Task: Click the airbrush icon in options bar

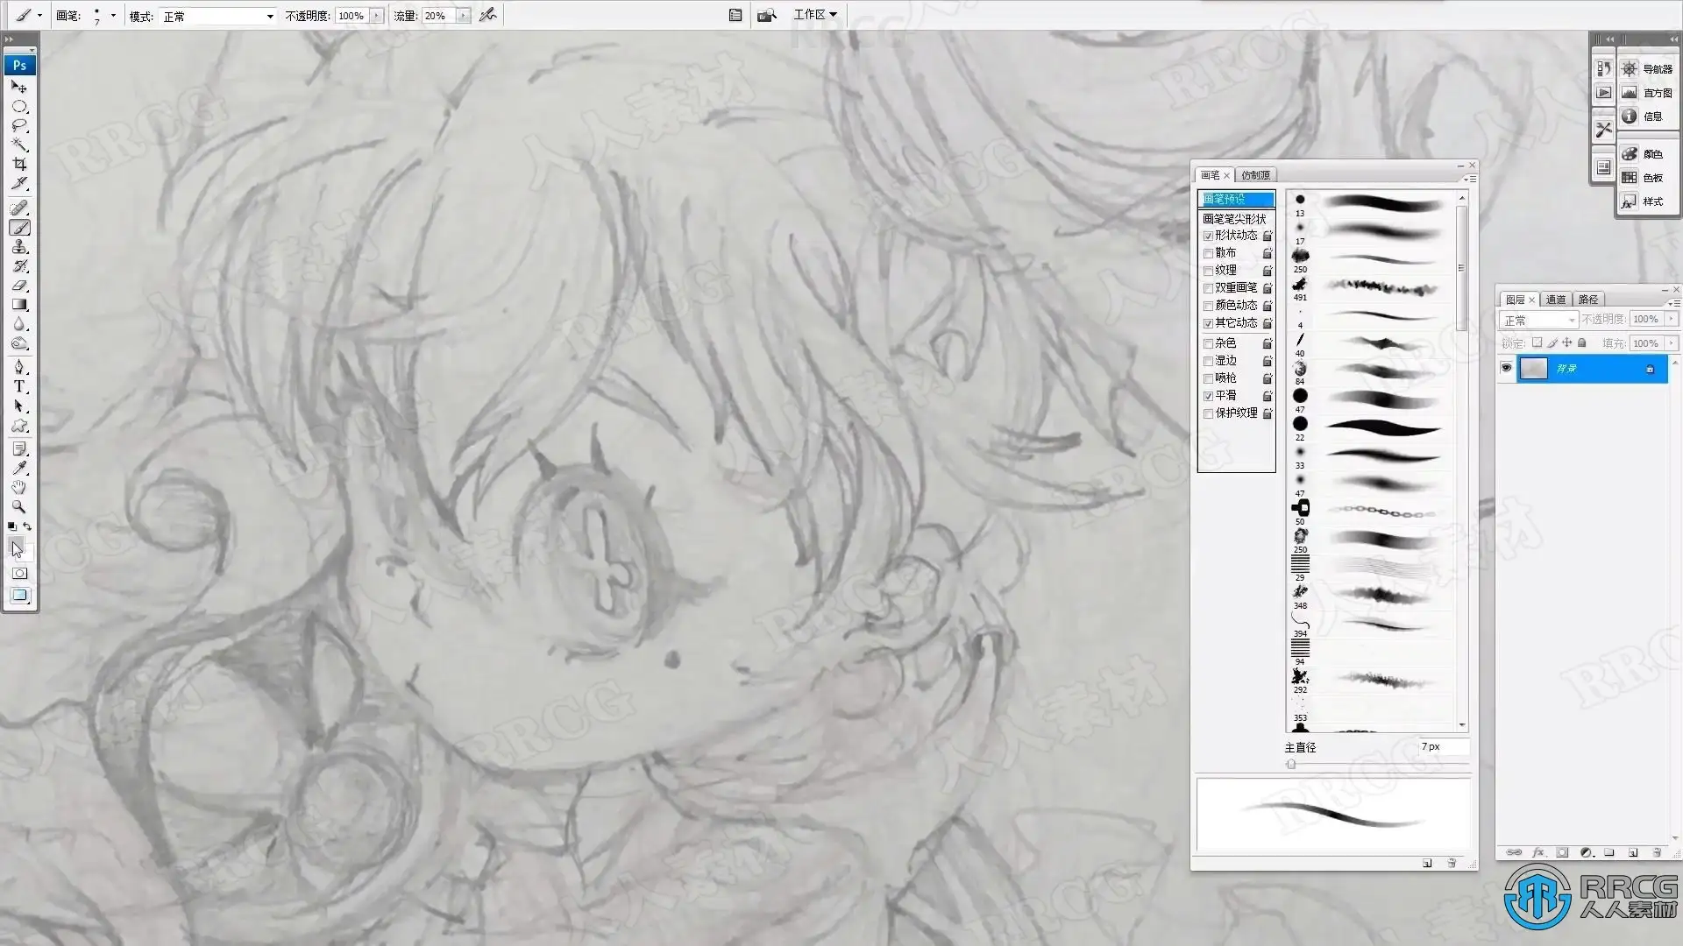Action: click(x=488, y=15)
